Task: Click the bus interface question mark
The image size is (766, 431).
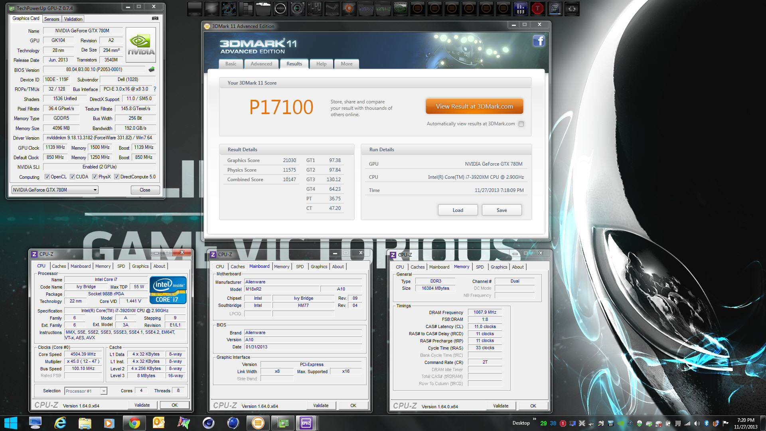Action: click(x=155, y=89)
